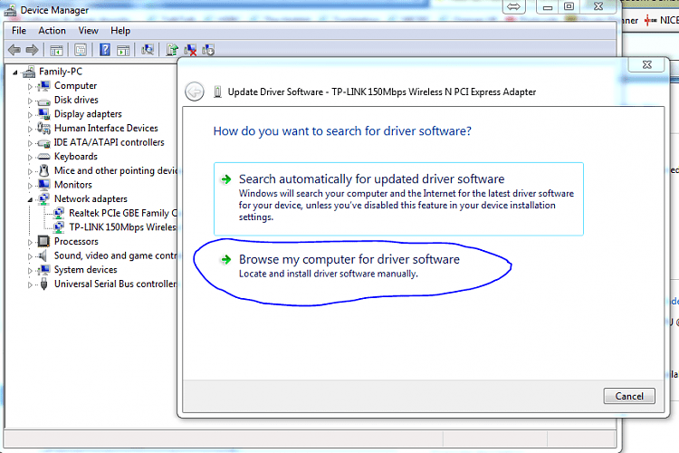
Task: Click the back arrow in Update Driver Software dialog
Action: 195,92
